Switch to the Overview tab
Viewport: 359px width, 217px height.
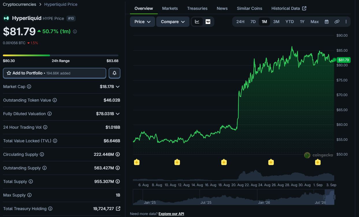tap(144, 8)
